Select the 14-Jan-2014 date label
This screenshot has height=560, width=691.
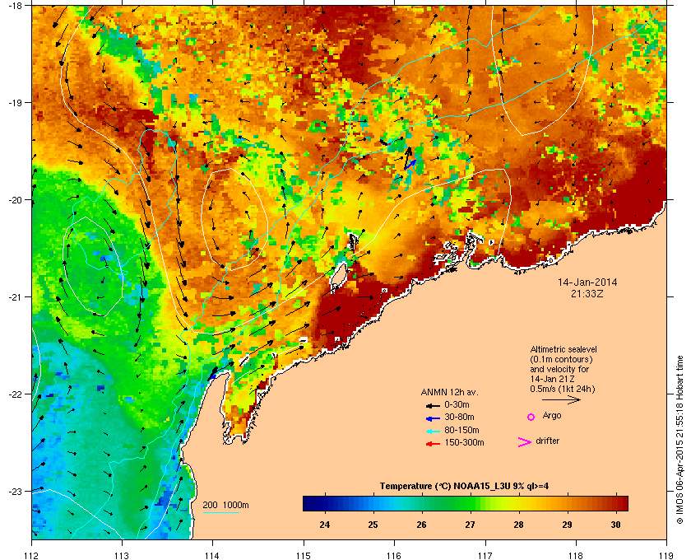(x=587, y=282)
